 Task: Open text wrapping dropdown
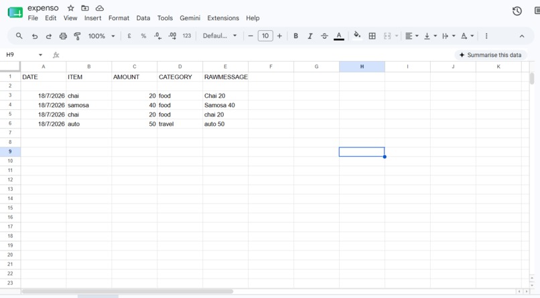pos(448,35)
